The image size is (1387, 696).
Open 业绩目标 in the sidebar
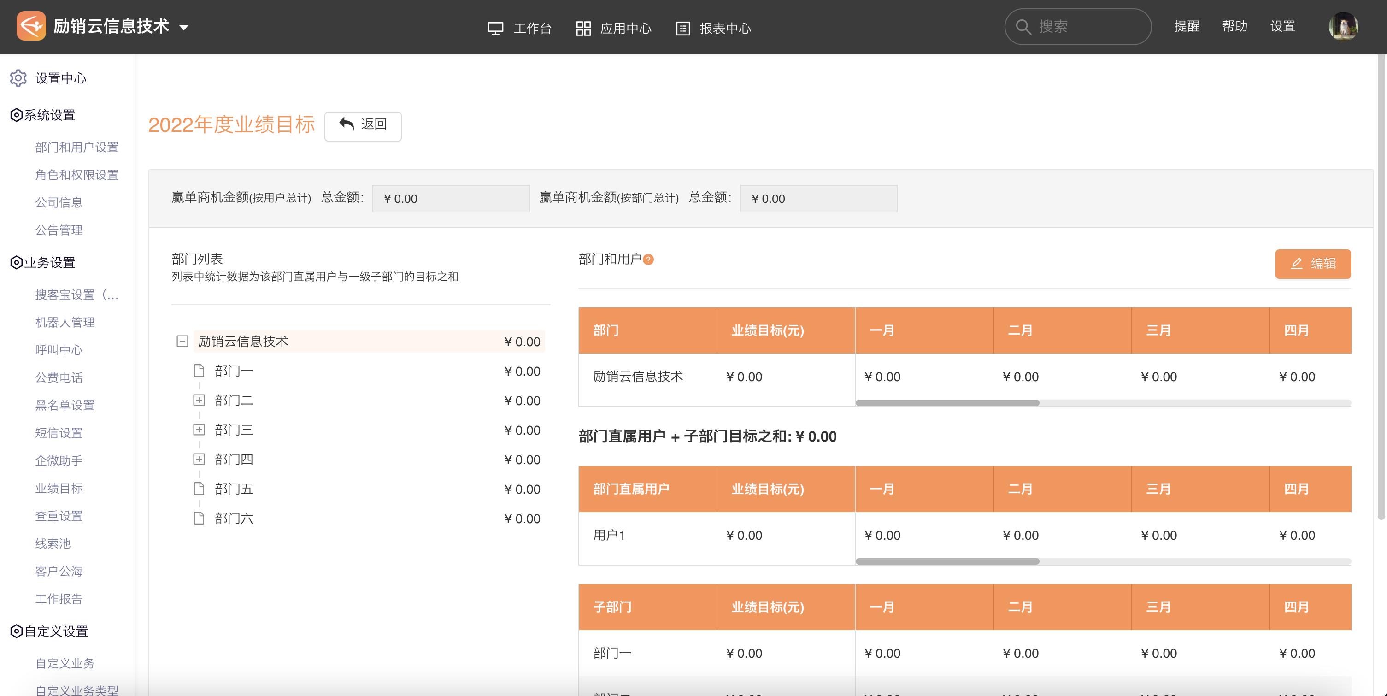click(59, 488)
